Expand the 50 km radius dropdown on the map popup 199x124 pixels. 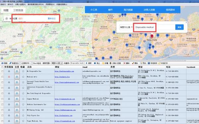126,27
